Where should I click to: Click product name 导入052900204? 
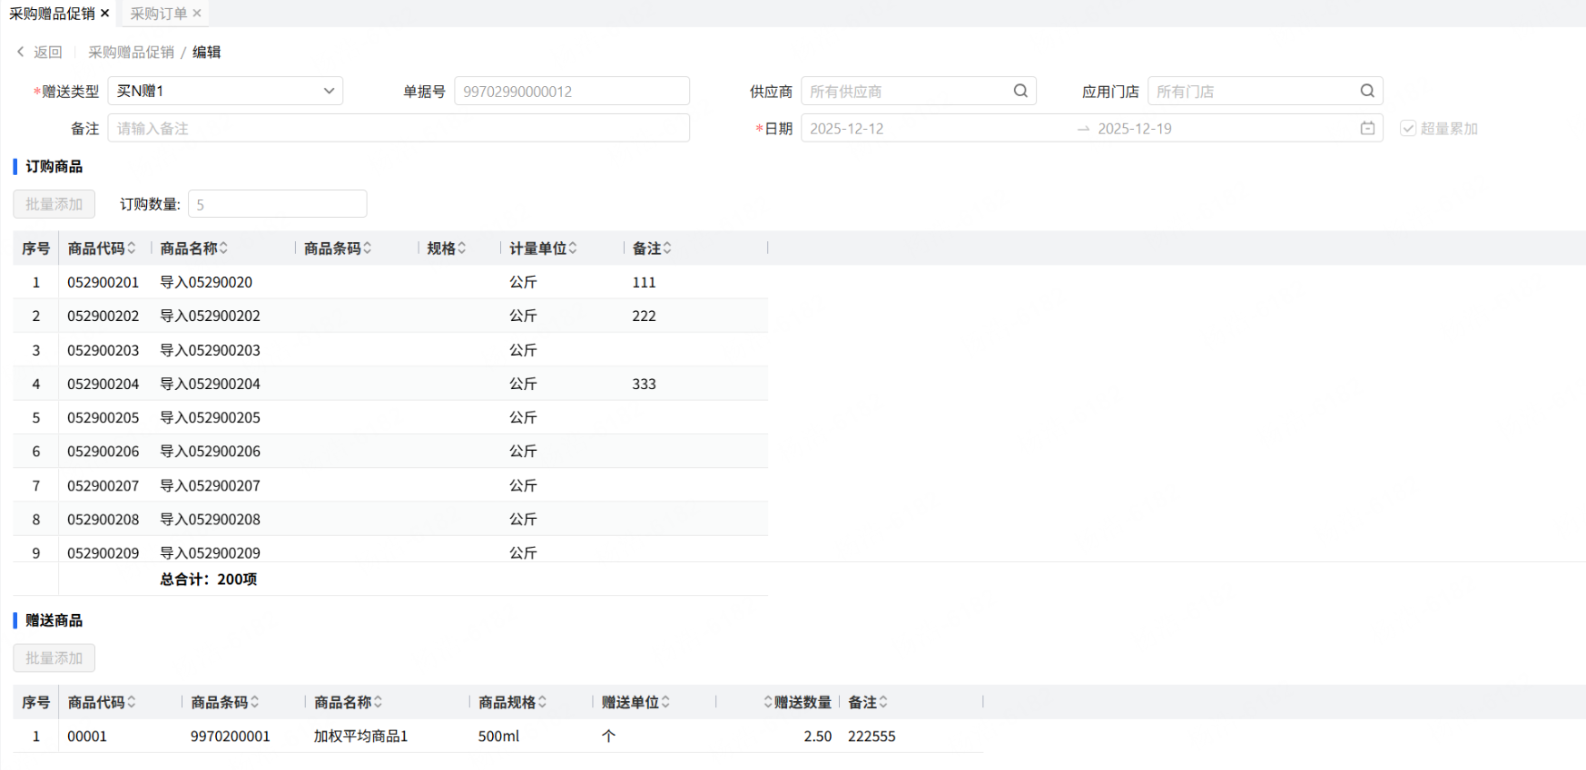(x=210, y=384)
